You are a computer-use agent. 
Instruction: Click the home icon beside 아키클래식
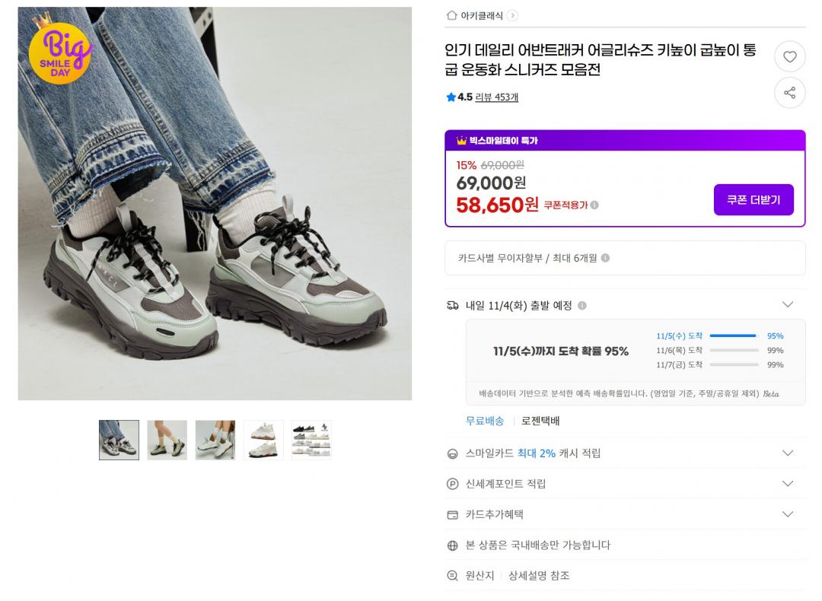point(452,15)
